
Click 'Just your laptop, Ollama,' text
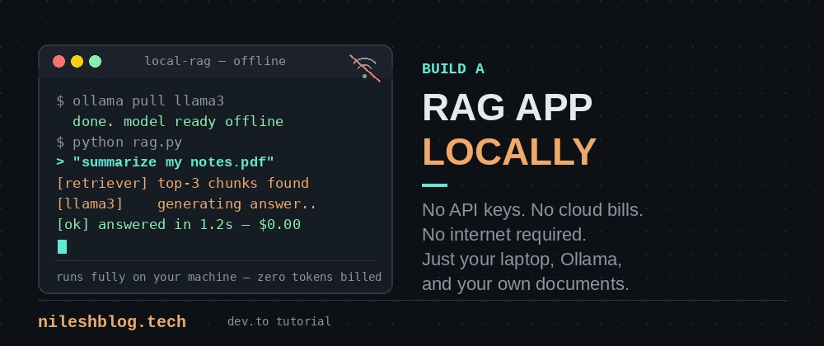(x=522, y=259)
